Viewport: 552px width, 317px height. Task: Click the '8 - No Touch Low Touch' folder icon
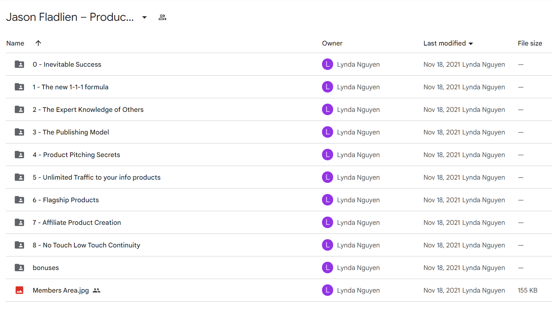[19, 245]
